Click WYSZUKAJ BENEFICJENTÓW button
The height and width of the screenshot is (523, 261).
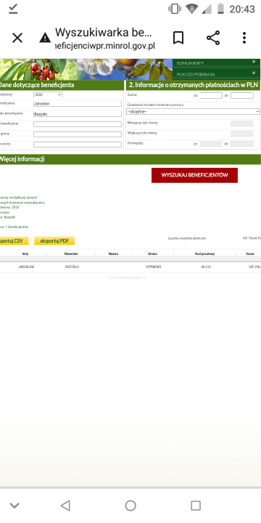point(194,175)
